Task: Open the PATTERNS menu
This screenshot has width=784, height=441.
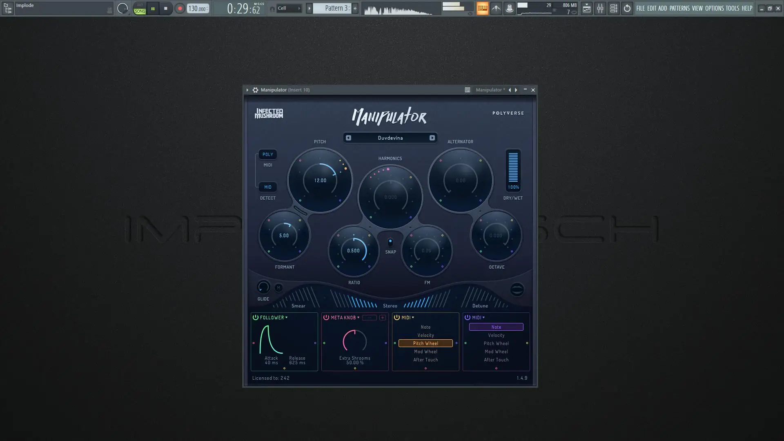Action: [x=679, y=8]
